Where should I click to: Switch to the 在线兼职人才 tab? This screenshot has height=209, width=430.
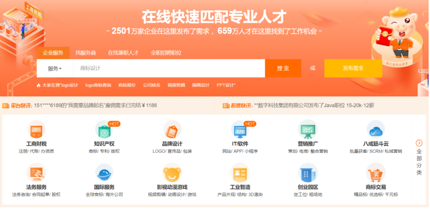click(x=123, y=53)
